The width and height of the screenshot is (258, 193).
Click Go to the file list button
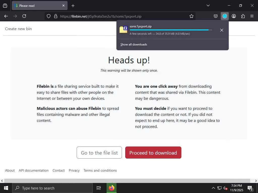(99, 153)
